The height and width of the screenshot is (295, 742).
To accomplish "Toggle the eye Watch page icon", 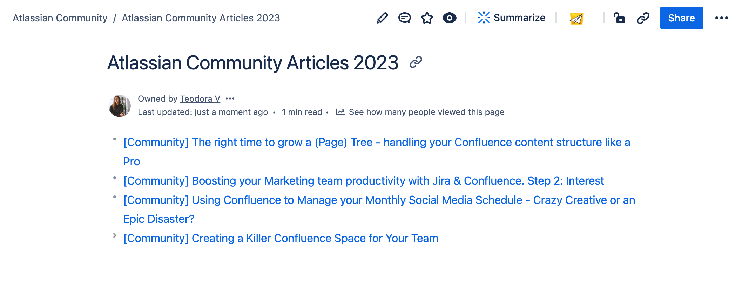I will [449, 18].
